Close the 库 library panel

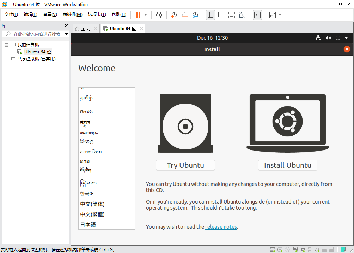[66, 25]
